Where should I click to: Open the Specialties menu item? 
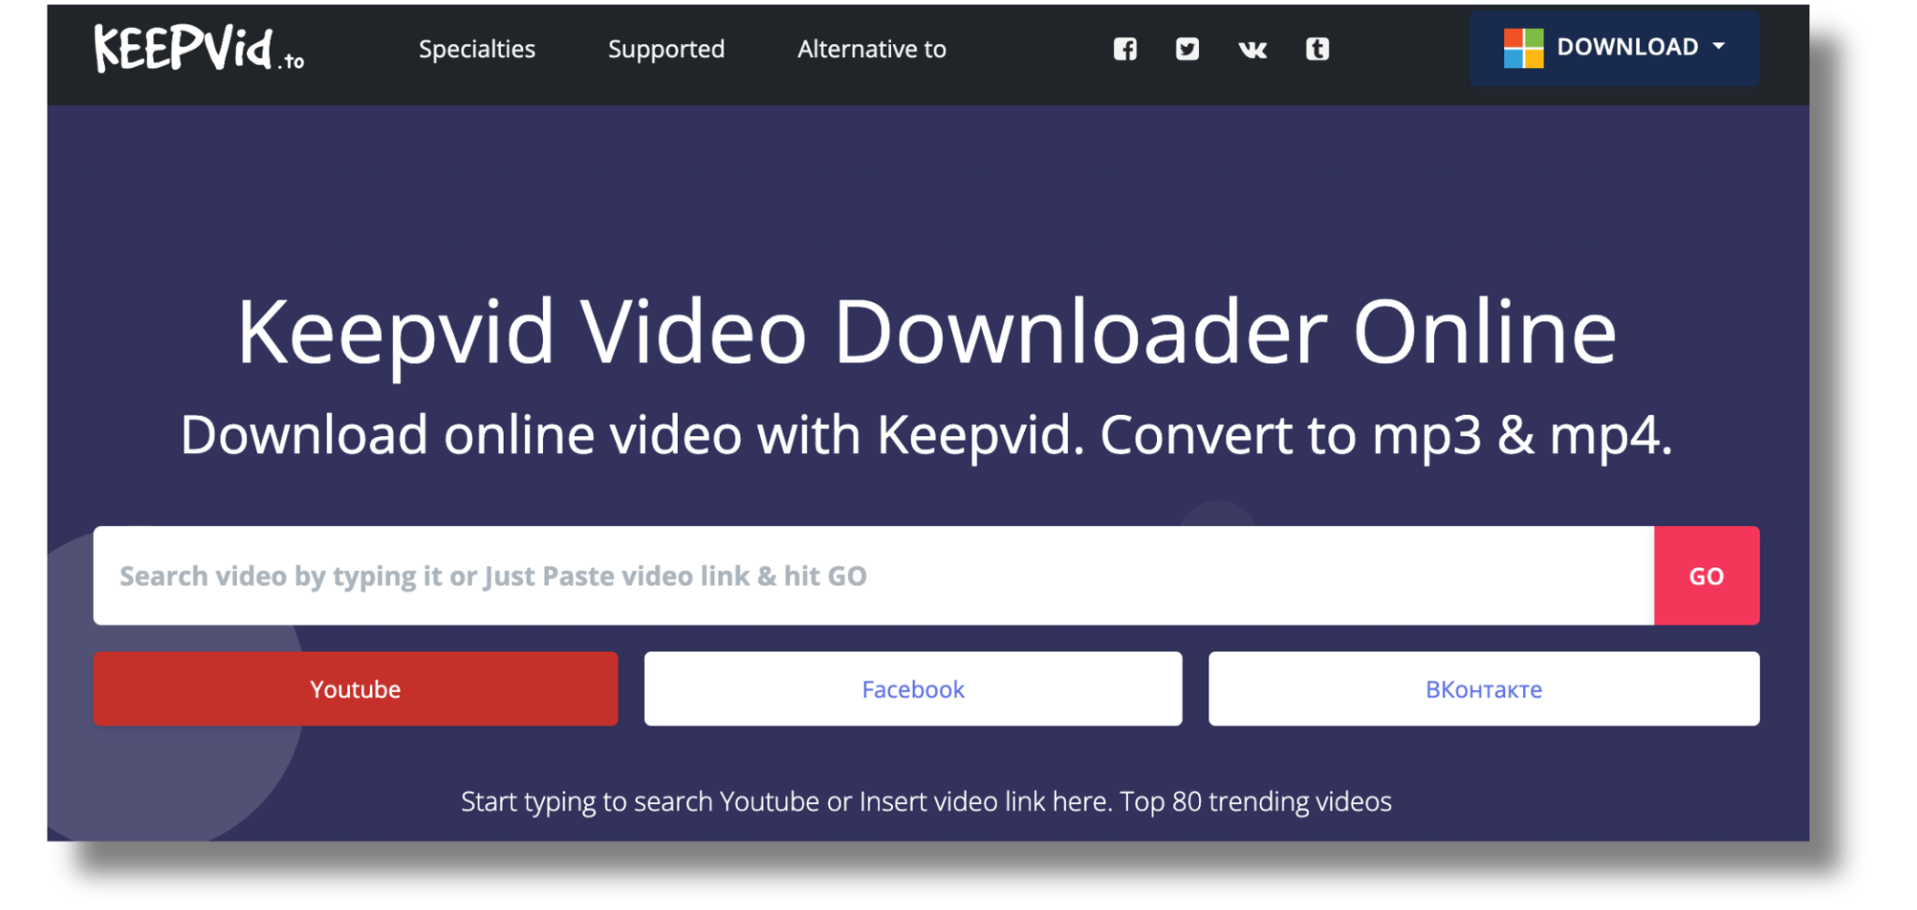[476, 49]
